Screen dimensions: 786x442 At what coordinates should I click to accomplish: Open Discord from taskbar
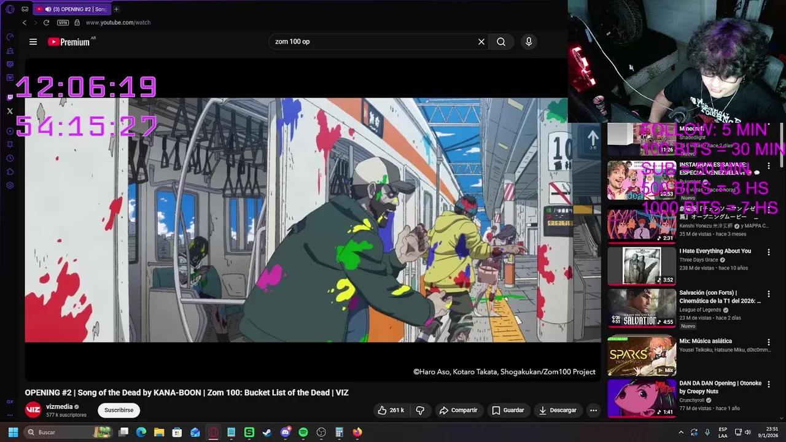point(285,432)
